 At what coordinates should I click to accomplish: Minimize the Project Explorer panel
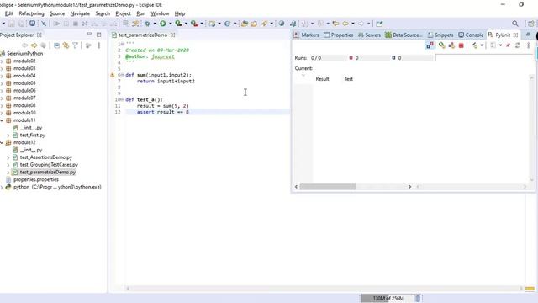[x=90, y=34]
